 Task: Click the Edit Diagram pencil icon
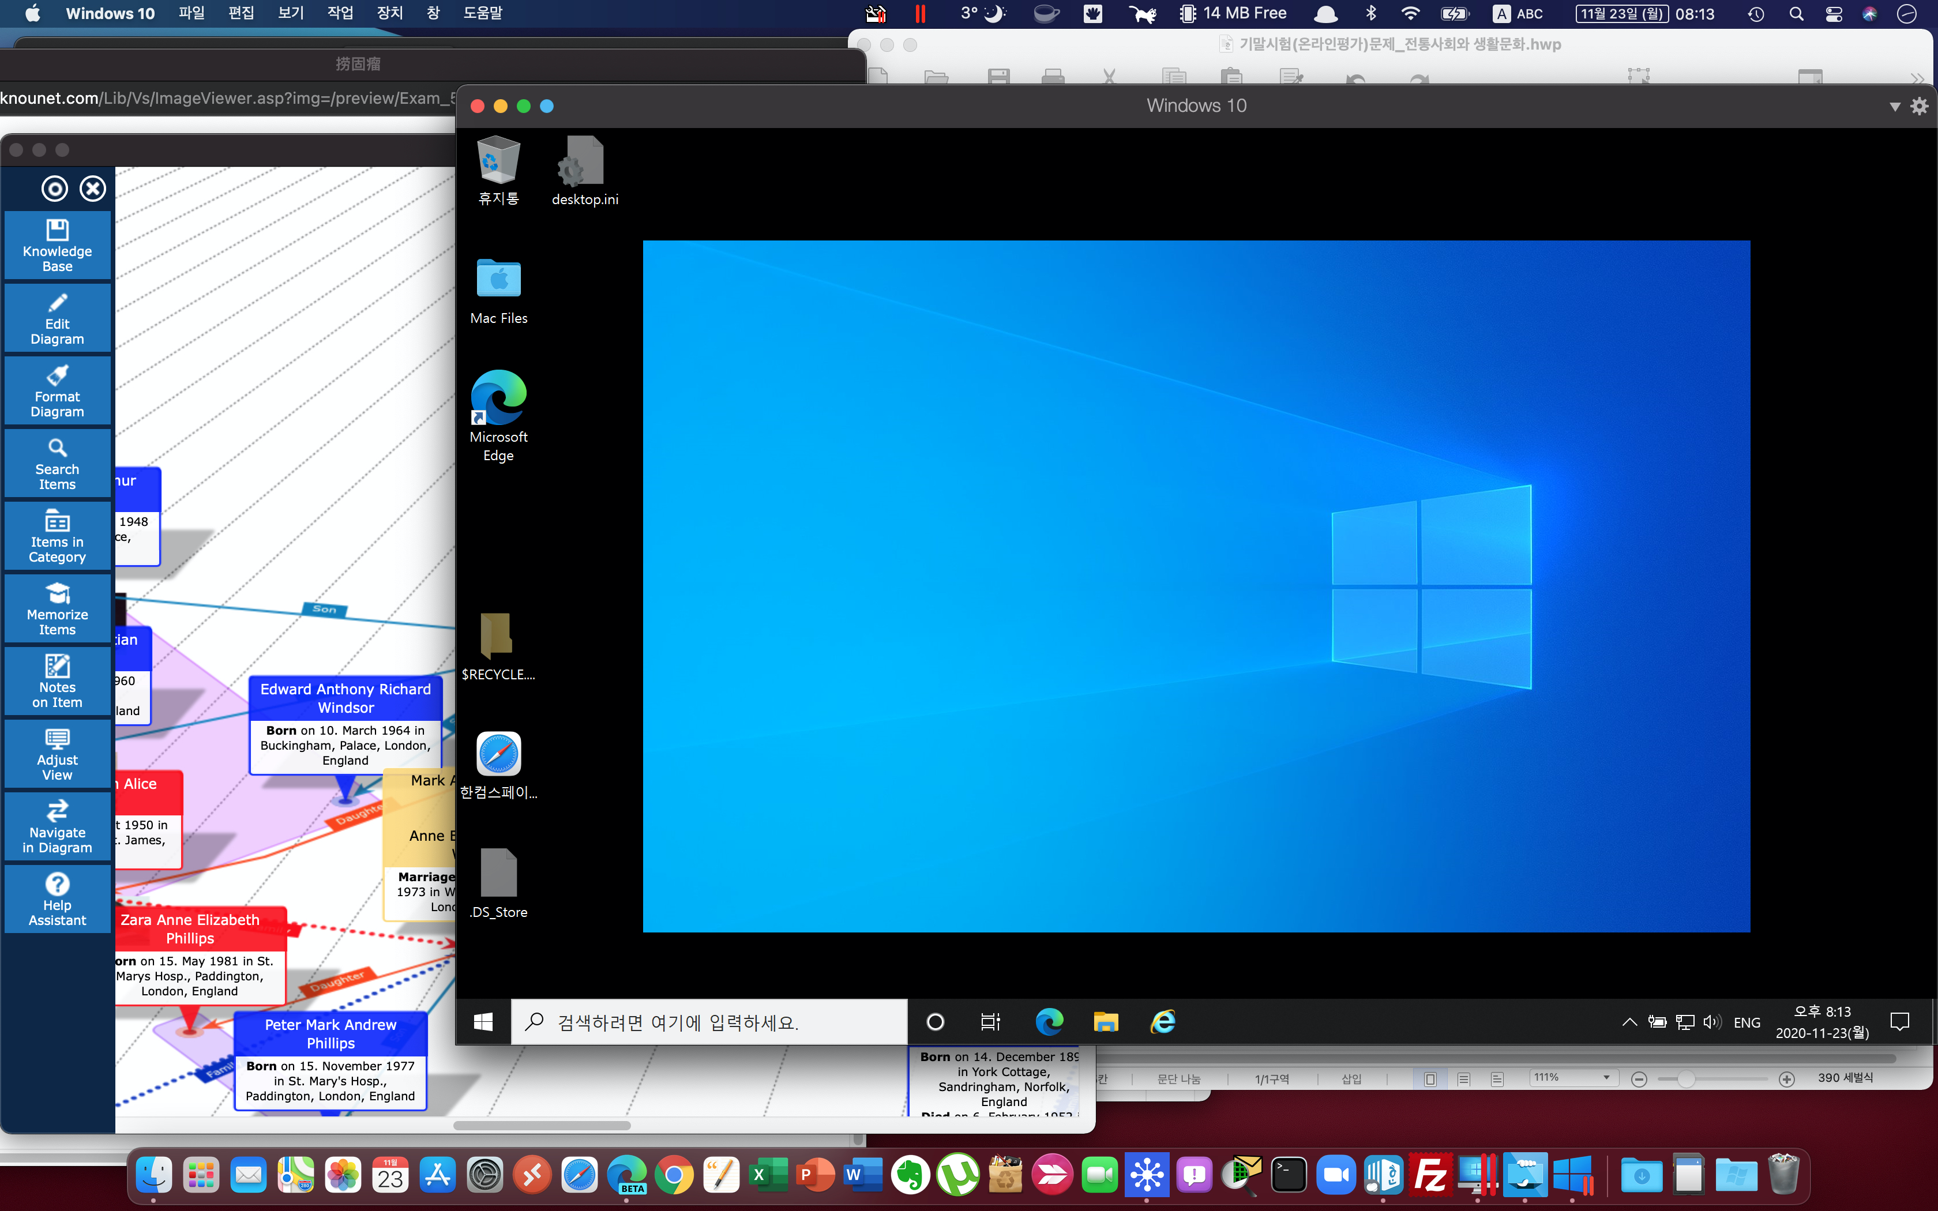pyautogui.click(x=57, y=318)
